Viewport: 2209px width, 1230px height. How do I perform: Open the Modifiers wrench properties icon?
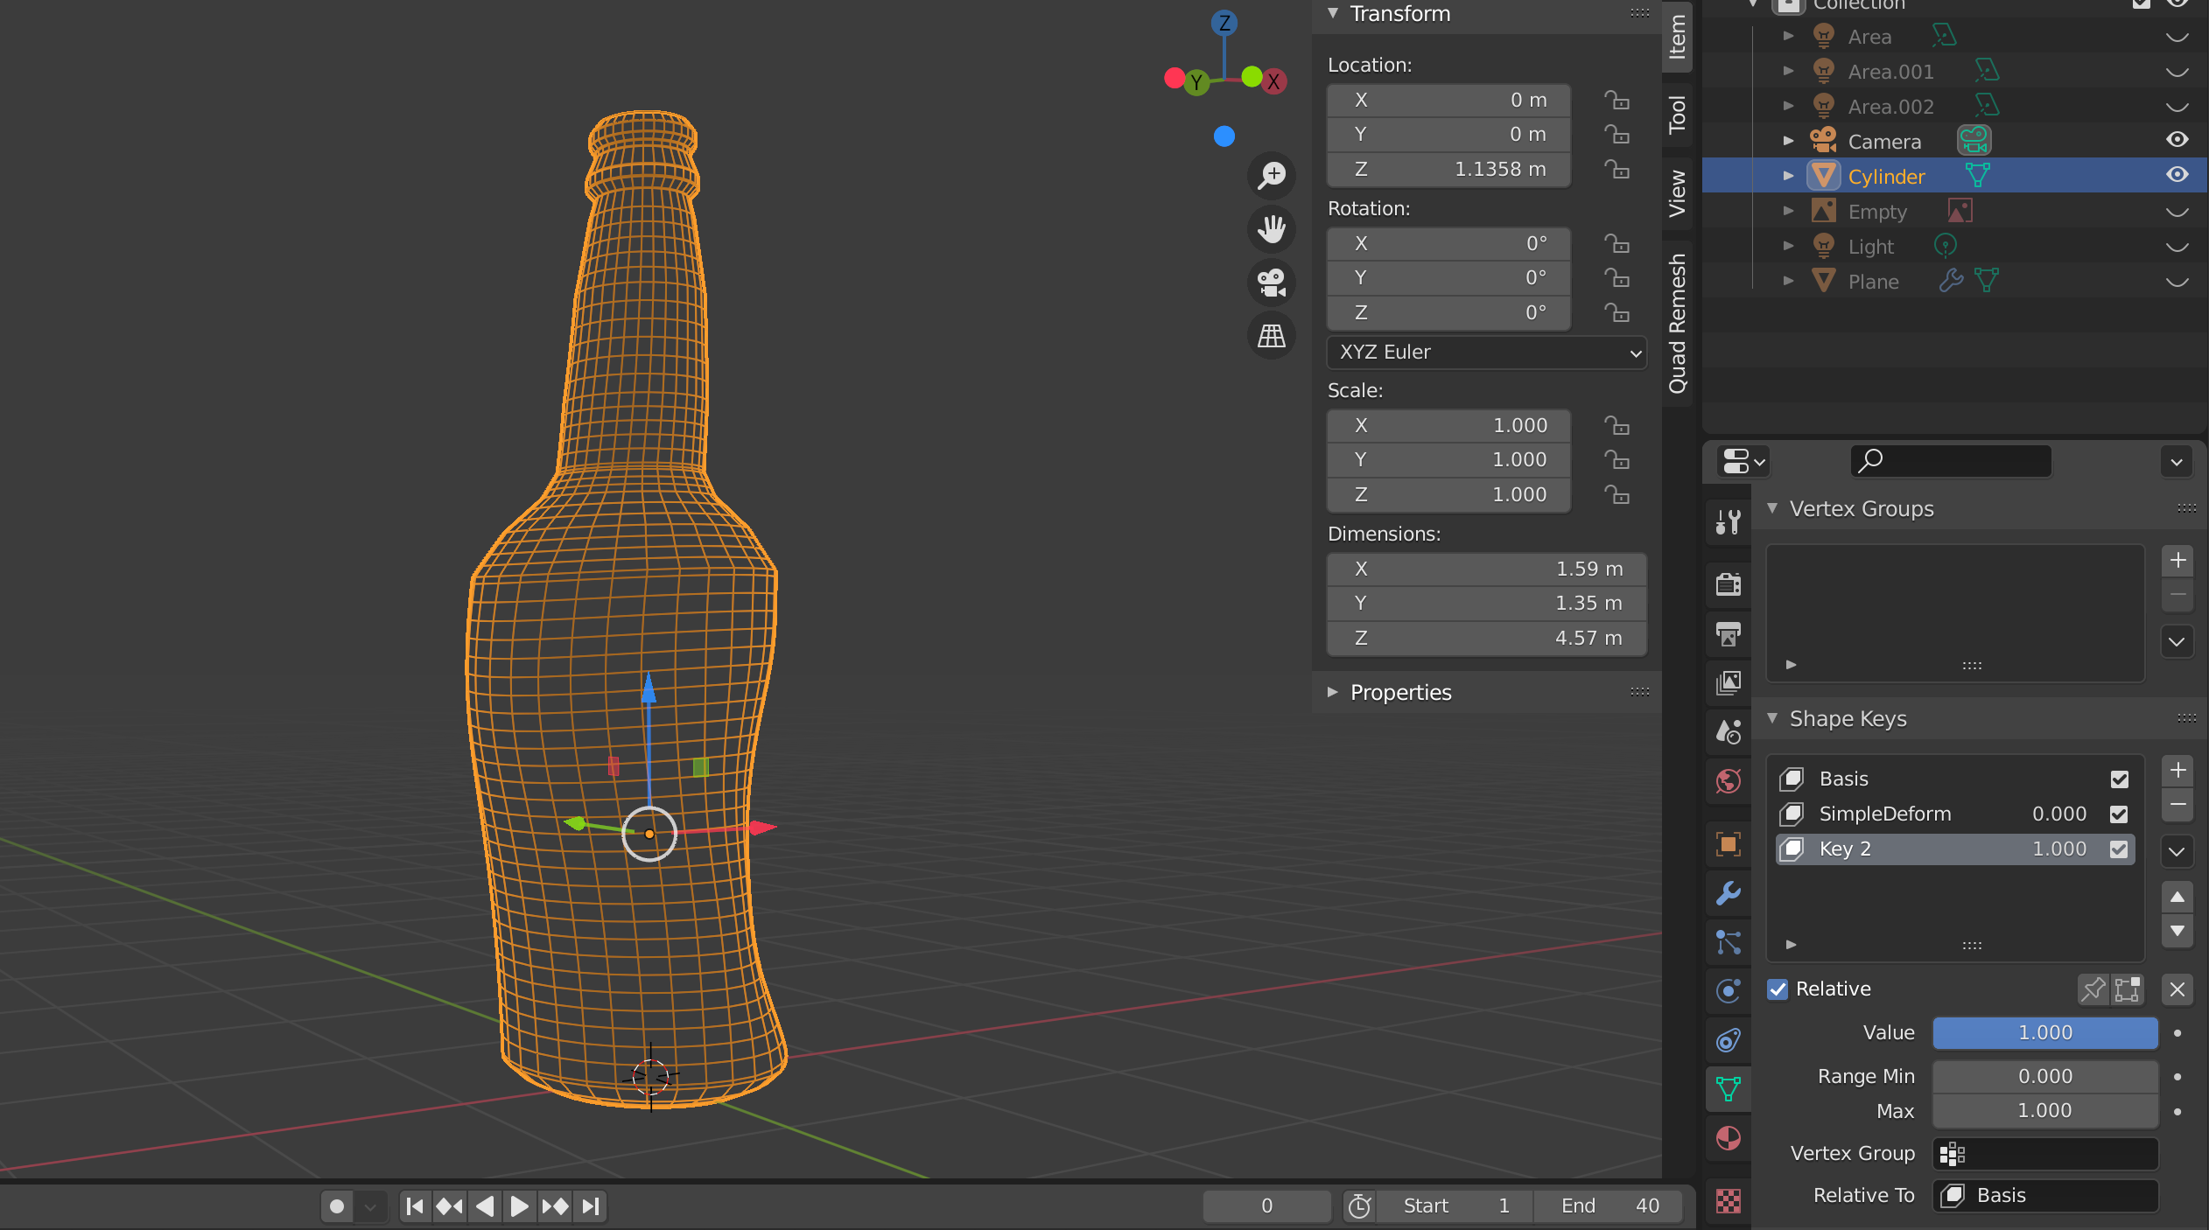(1729, 893)
